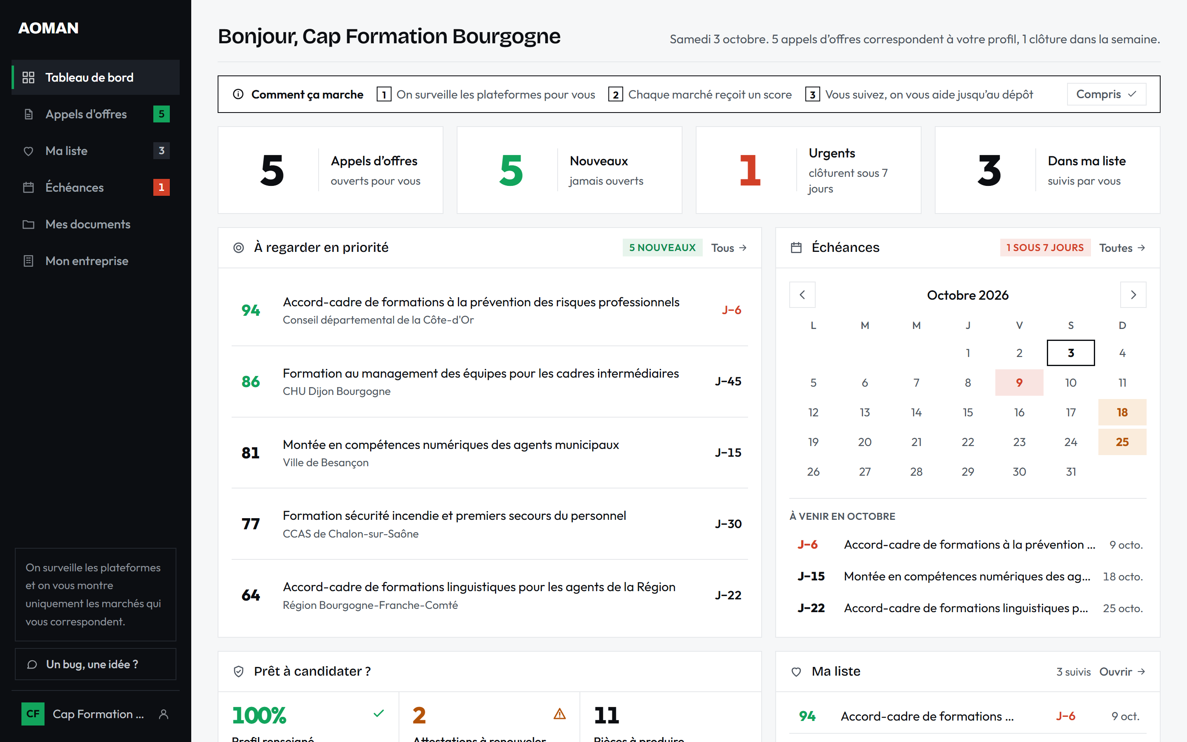
Task: Click the Appels d'offres badge showing 5
Action: point(162,114)
